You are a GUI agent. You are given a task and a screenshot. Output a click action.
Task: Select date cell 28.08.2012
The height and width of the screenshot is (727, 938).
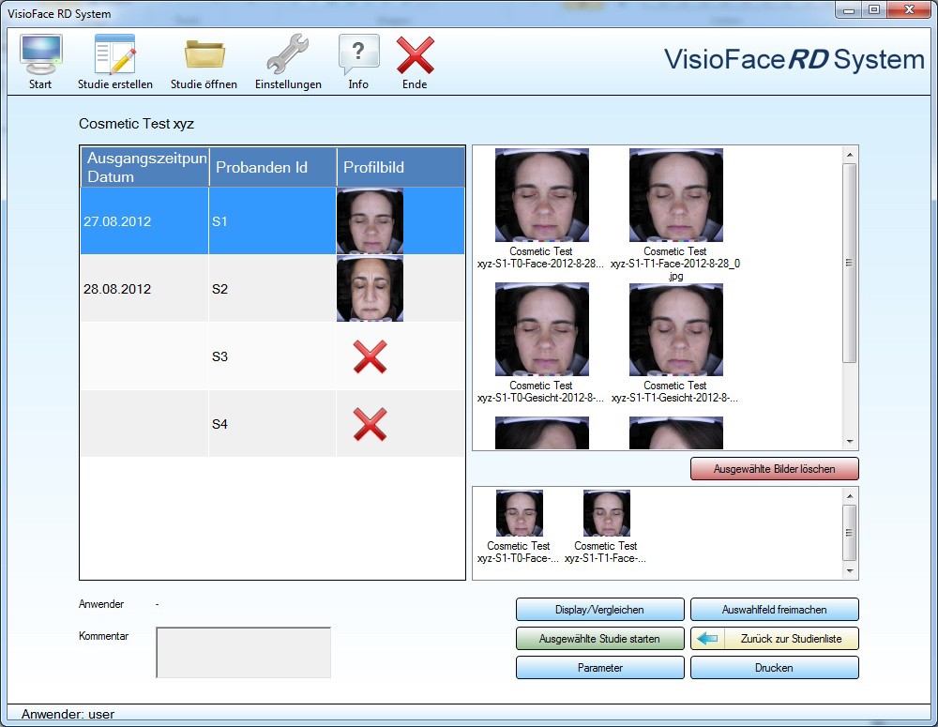(x=144, y=289)
